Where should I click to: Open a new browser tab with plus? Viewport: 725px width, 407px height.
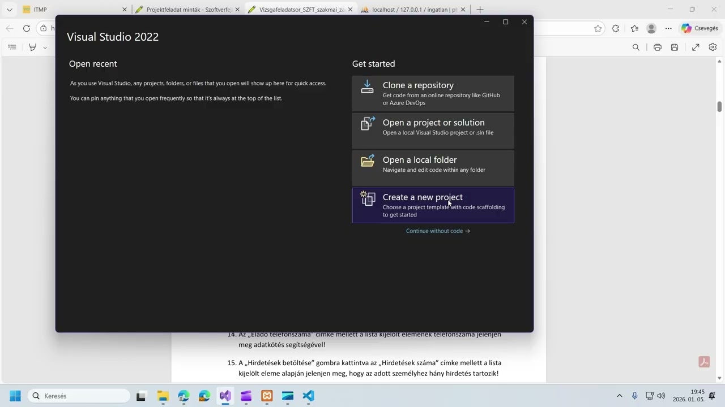click(x=480, y=10)
